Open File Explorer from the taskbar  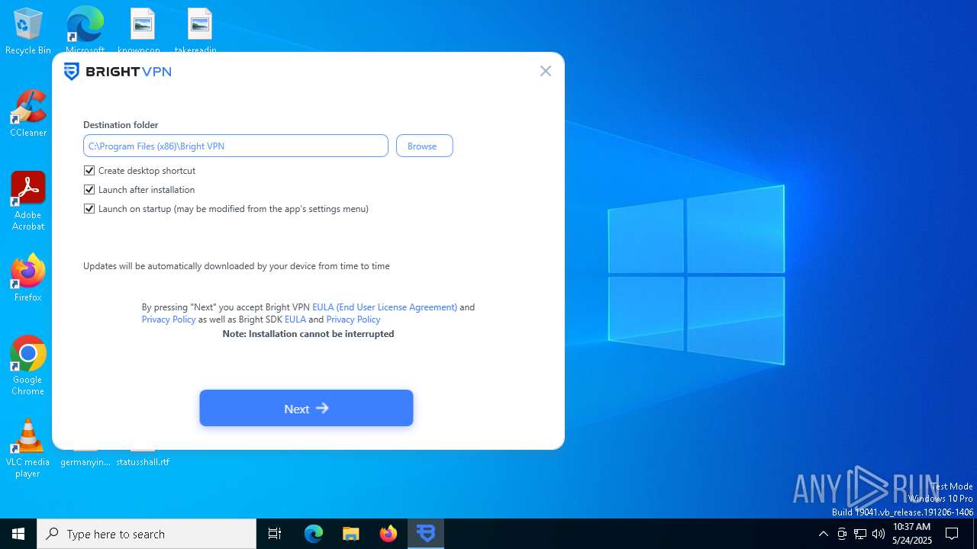pyautogui.click(x=351, y=534)
